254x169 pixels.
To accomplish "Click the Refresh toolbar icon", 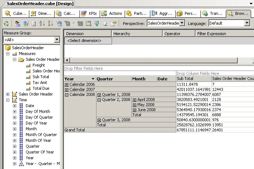I will pos(34,24).
